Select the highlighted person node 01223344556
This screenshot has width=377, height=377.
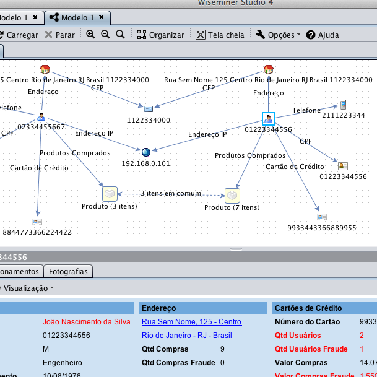(268, 119)
